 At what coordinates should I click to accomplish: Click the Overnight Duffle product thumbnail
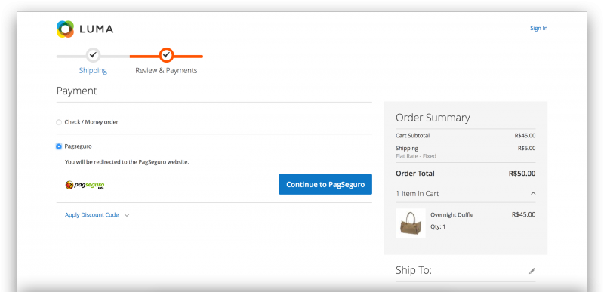tap(411, 223)
